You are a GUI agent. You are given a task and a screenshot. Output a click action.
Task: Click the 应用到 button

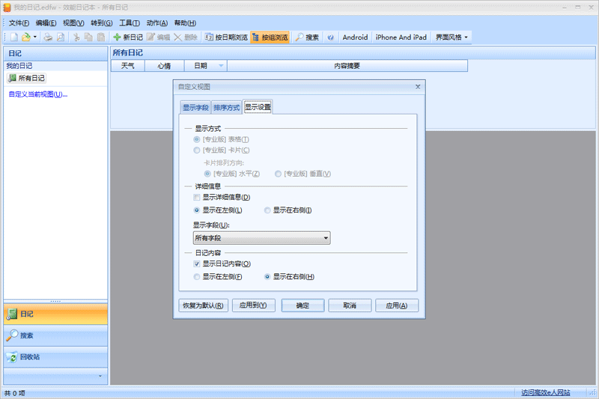tap(253, 305)
